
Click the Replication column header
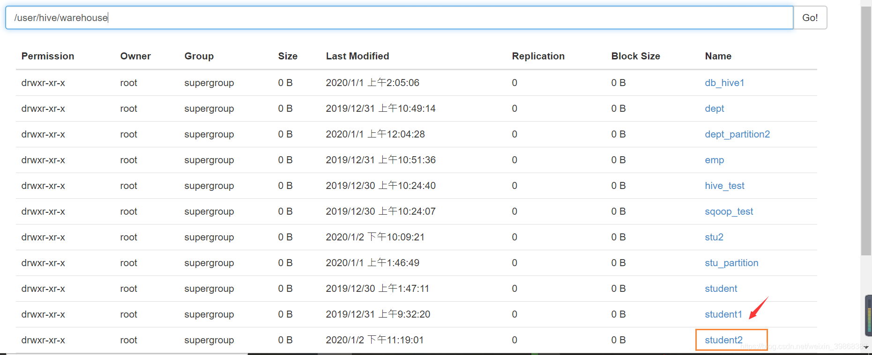click(538, 56)
